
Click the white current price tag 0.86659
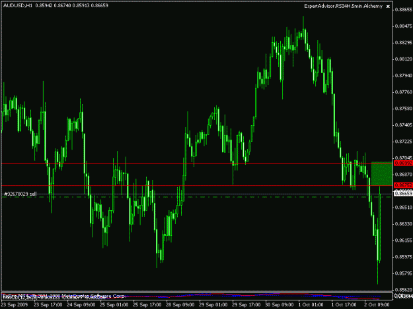pos(403,194)
